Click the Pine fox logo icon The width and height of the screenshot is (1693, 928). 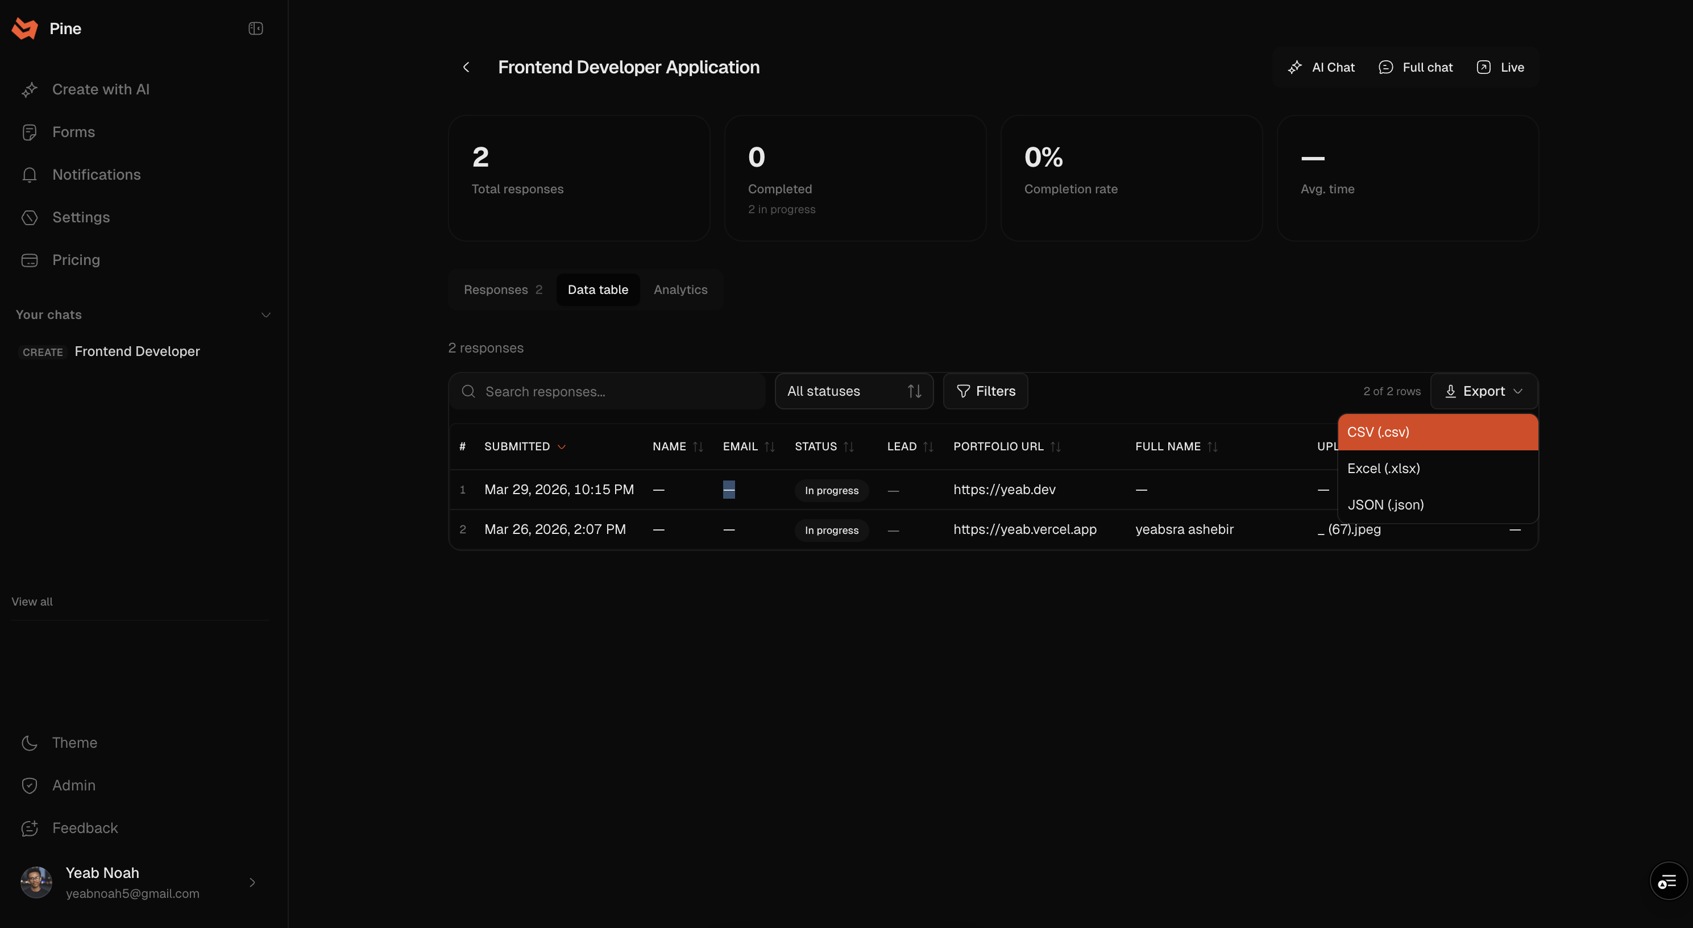[x=25, y=28]
